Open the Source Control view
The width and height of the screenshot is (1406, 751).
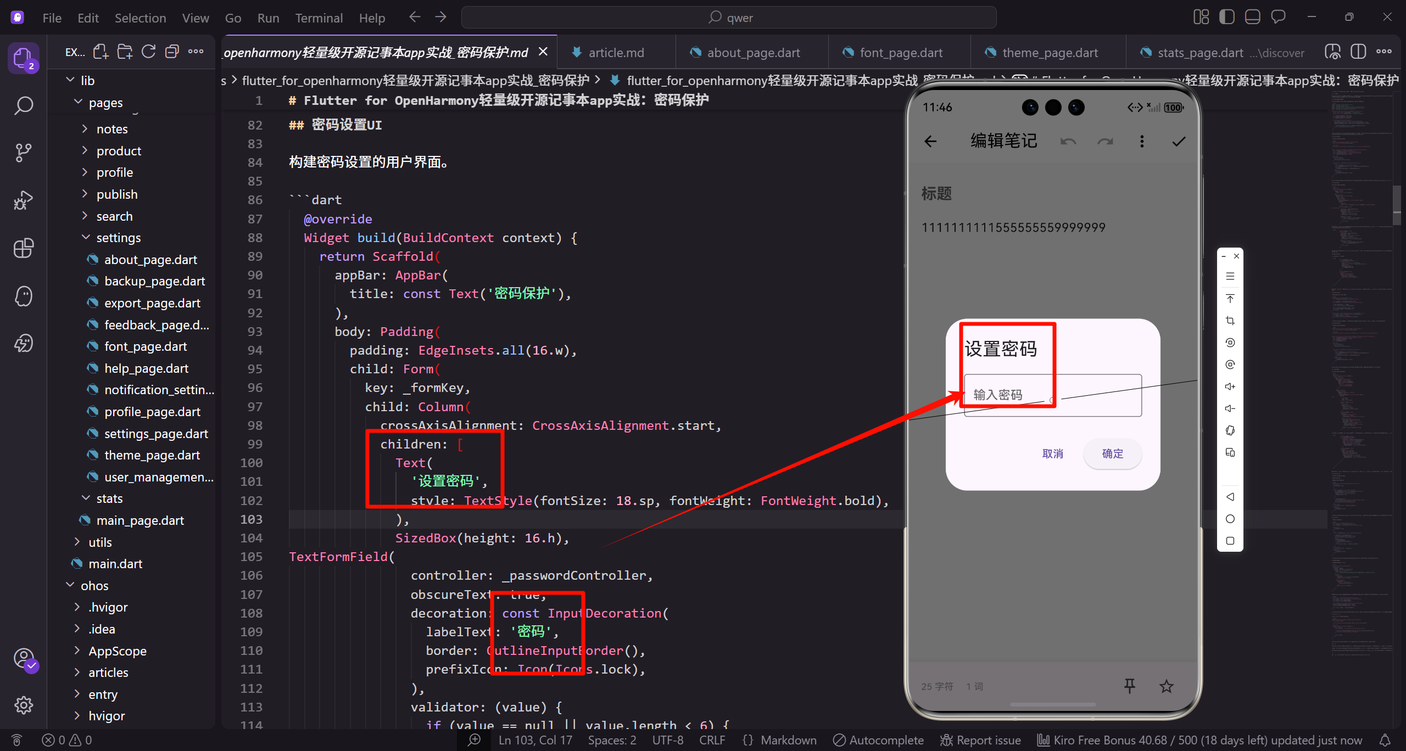click(23, 153)
